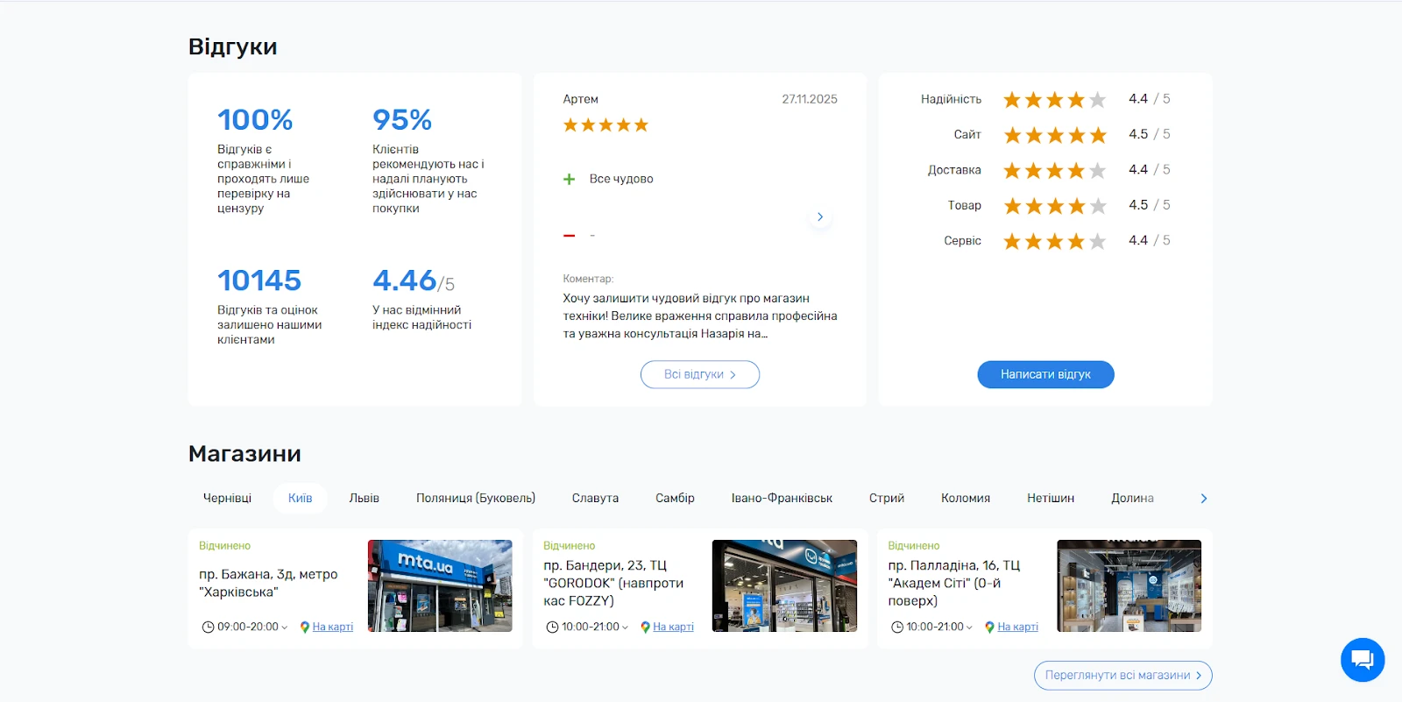Click the Надійність star rating bar
The image size is (1402, 702).
click(x=1054, y=100)
